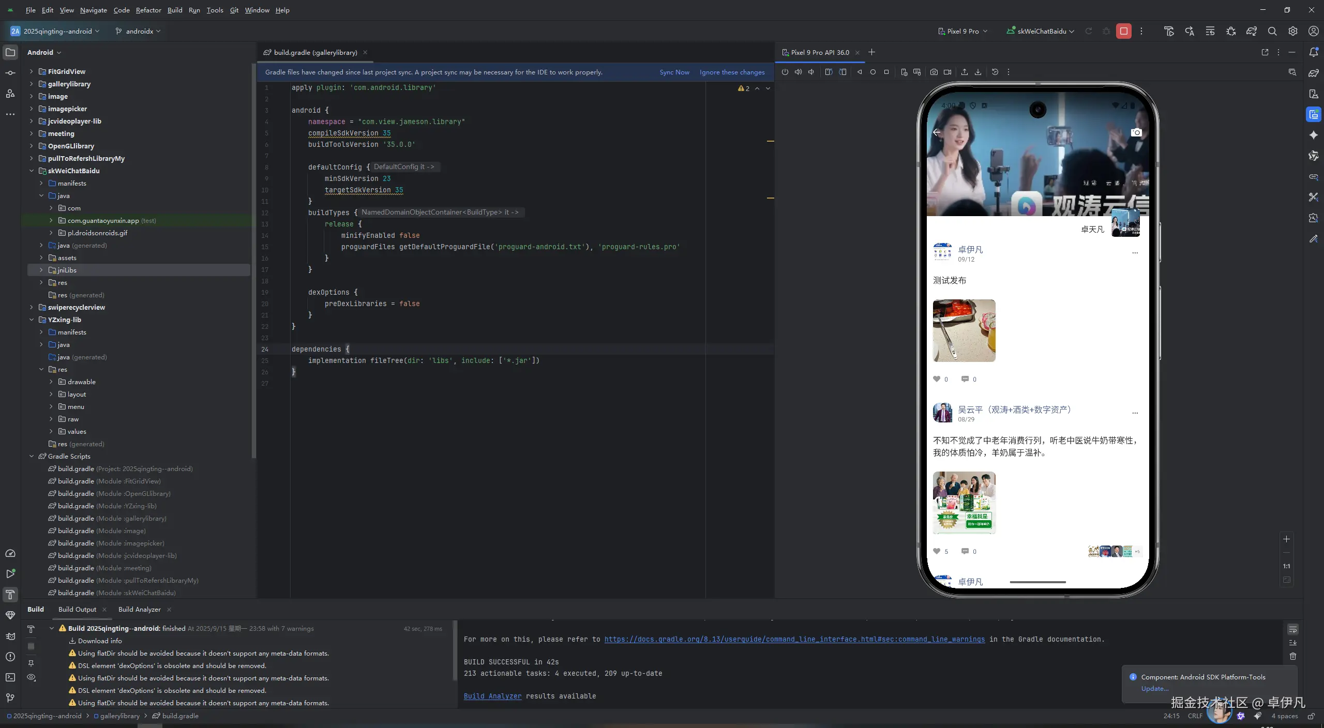Image resolution: width=1324 pixels, height=728 pixels.
Task: Open the Pixel 9 Pro device dropdown
Action: point(963,31)
